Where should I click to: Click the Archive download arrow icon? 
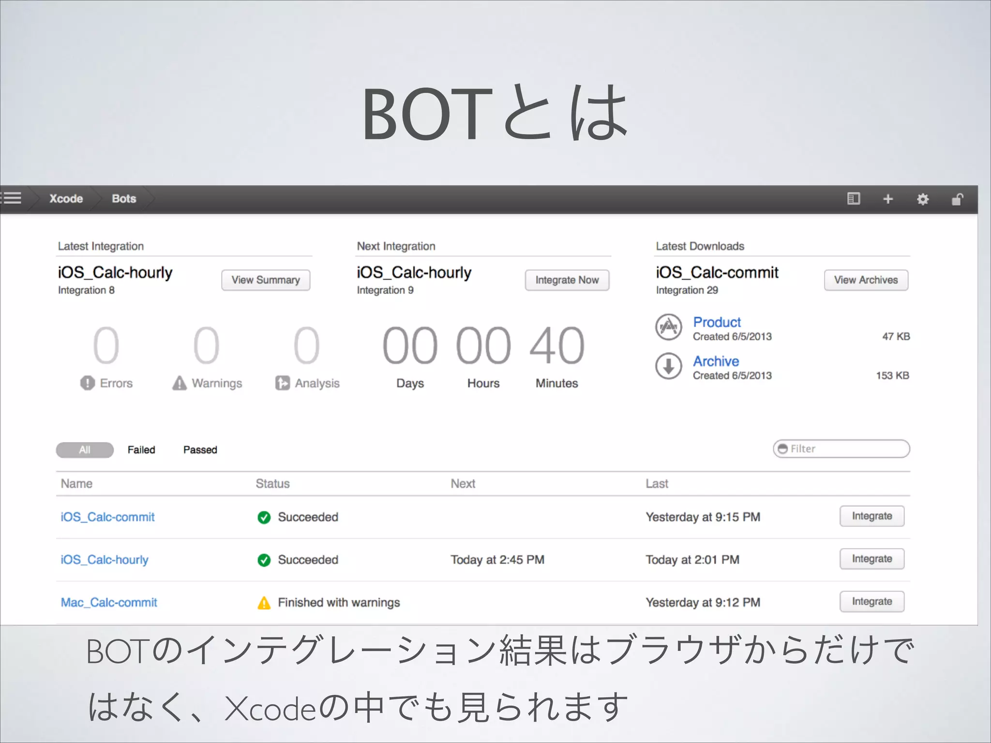pos(669,366)
